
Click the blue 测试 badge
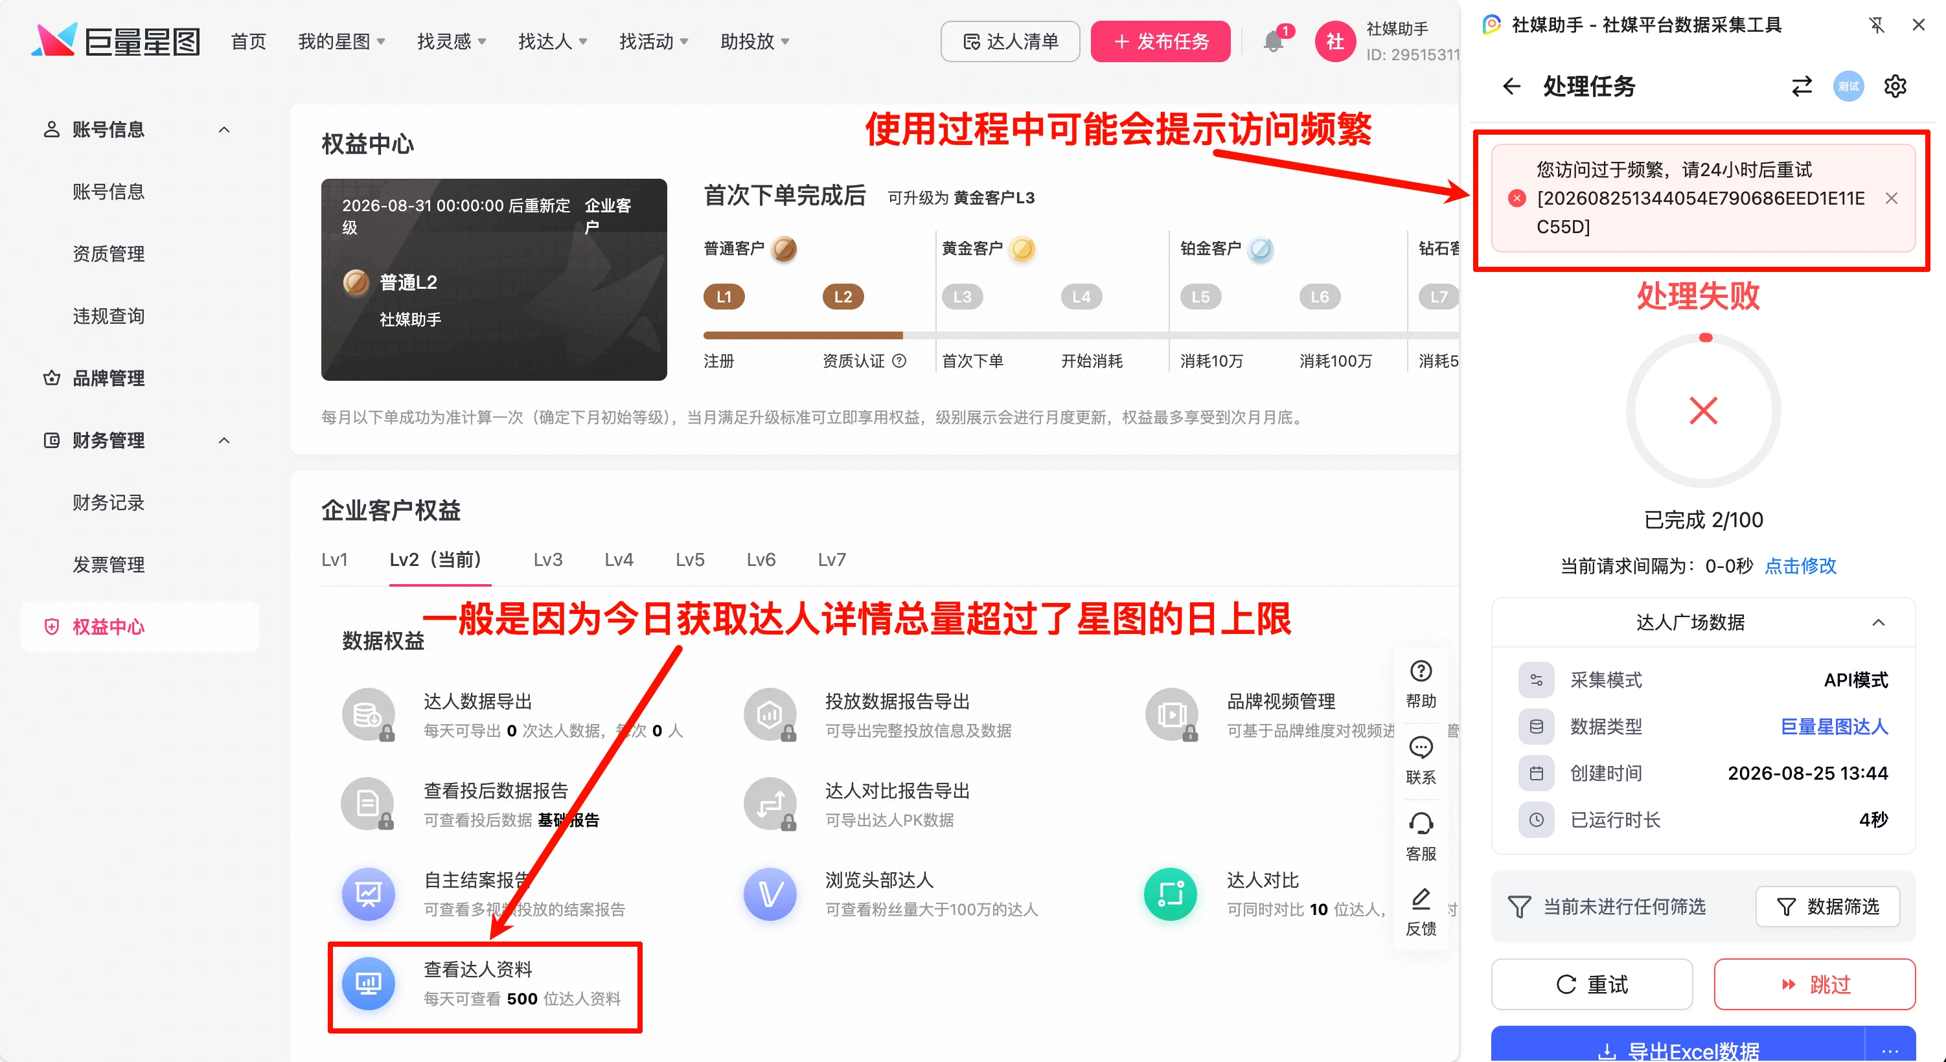coord(1848,86)
